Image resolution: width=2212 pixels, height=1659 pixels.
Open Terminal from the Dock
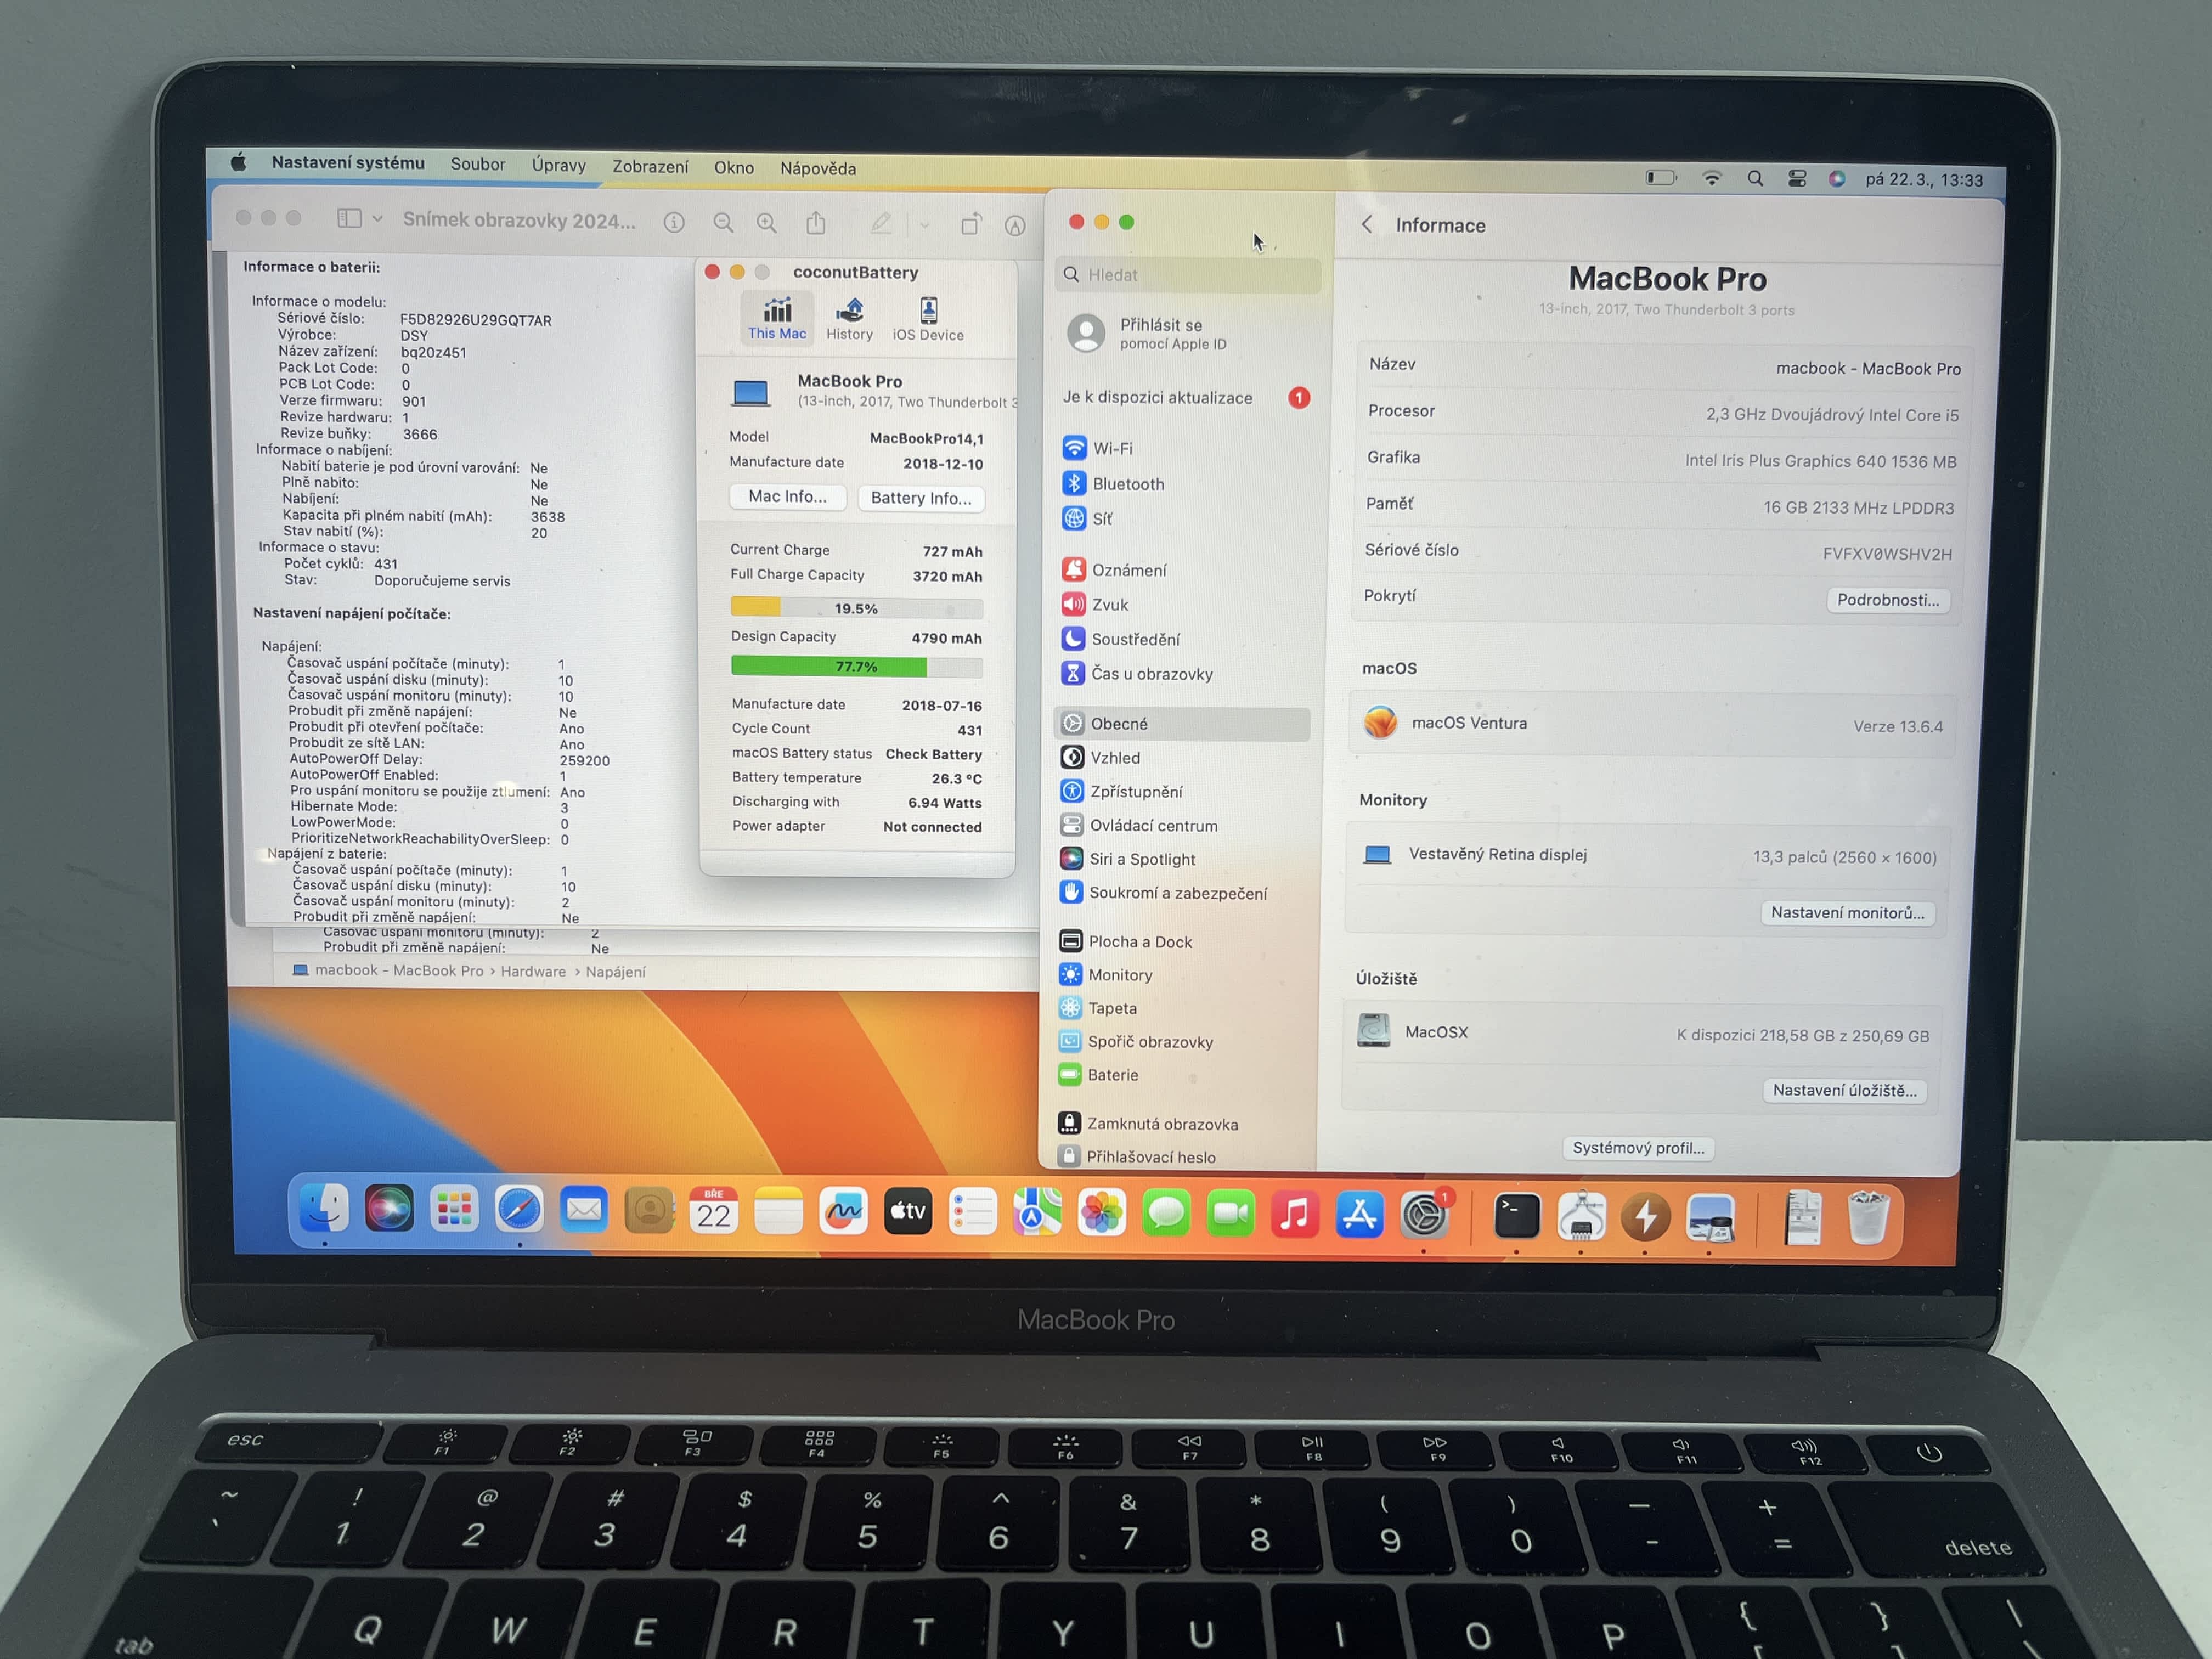coord(1516,1216)
